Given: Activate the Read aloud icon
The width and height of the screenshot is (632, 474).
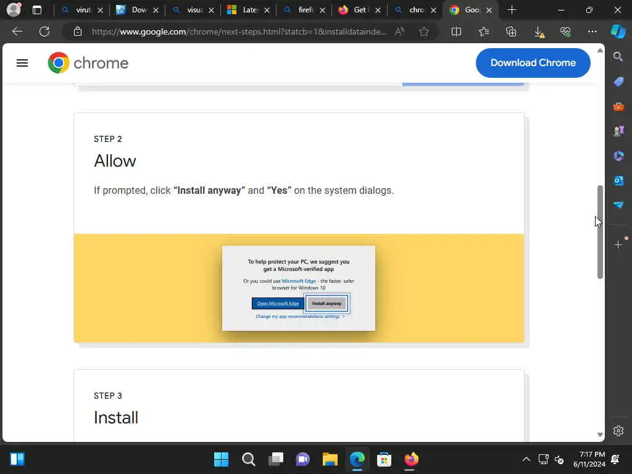Looking at the screenshot, I should click(x=399, y=31).
